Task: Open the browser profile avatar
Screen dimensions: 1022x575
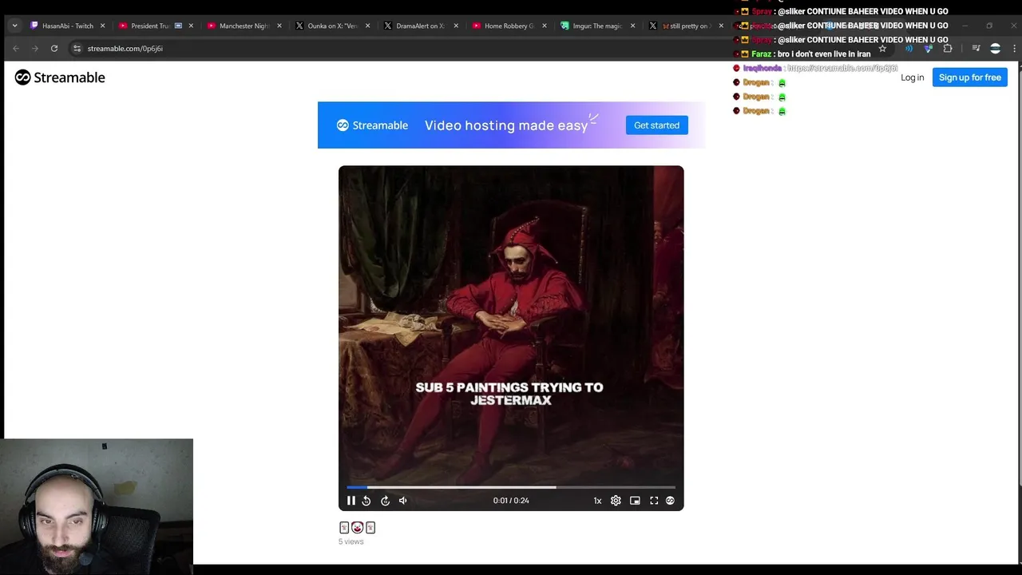Action: 995,48
